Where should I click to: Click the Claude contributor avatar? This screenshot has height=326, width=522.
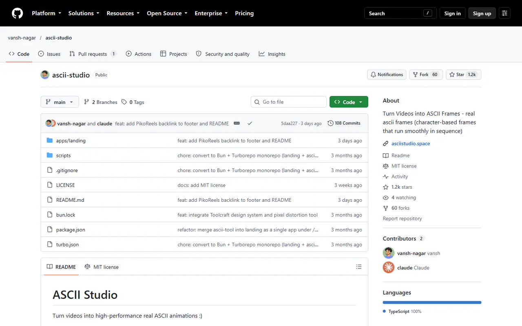(x=389, y=267)
